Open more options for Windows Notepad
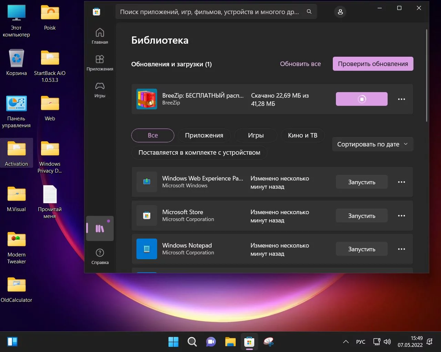The width and height of the screenshot is (441, 352). 401,249
